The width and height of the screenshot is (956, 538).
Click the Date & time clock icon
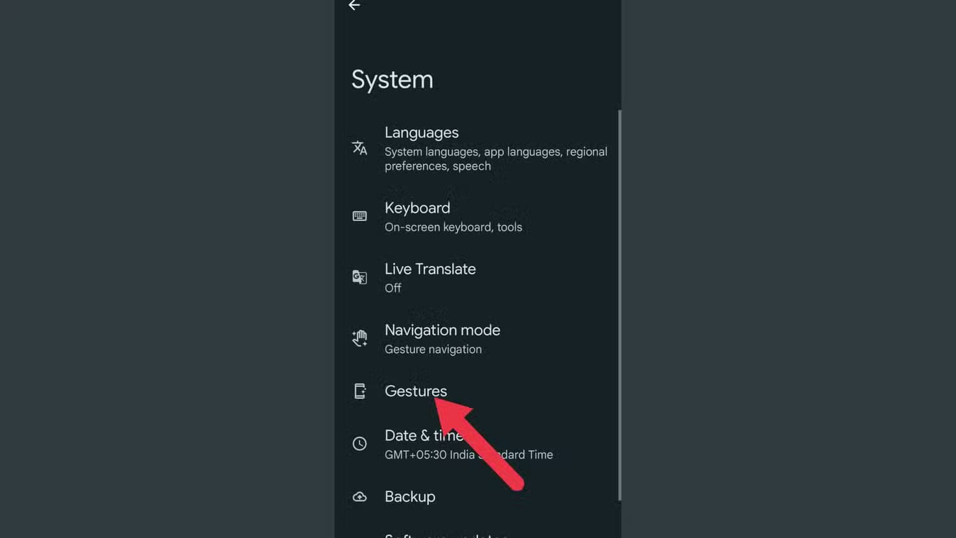[359, 444]
